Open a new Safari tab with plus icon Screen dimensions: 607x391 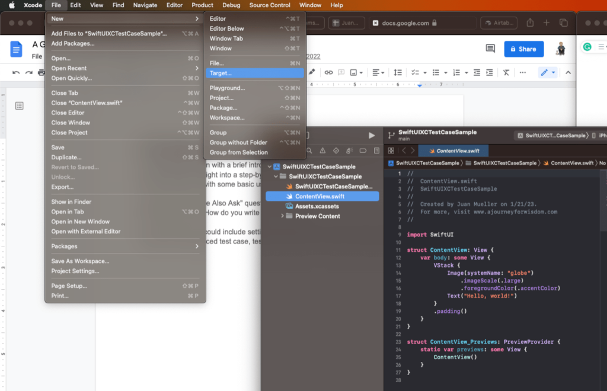(546, 23)
